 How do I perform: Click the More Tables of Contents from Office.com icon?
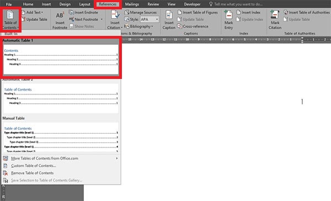click(6, 158)
